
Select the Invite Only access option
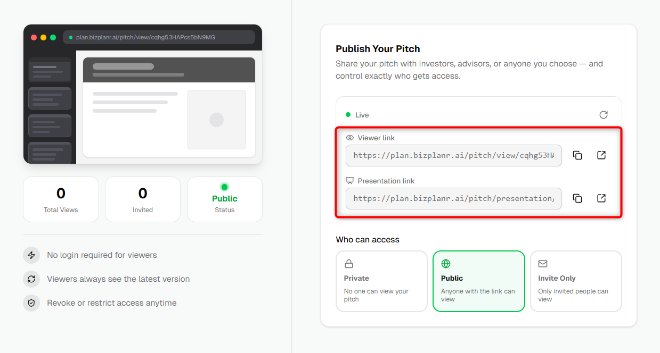click(576, 281)
